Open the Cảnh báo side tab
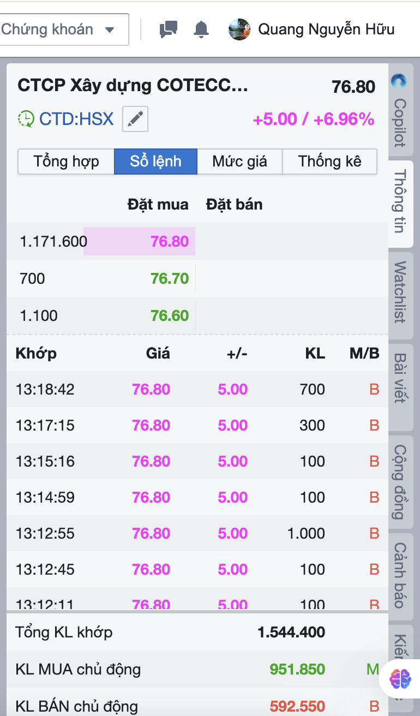 pyautogui.click(x=400, y=575)
